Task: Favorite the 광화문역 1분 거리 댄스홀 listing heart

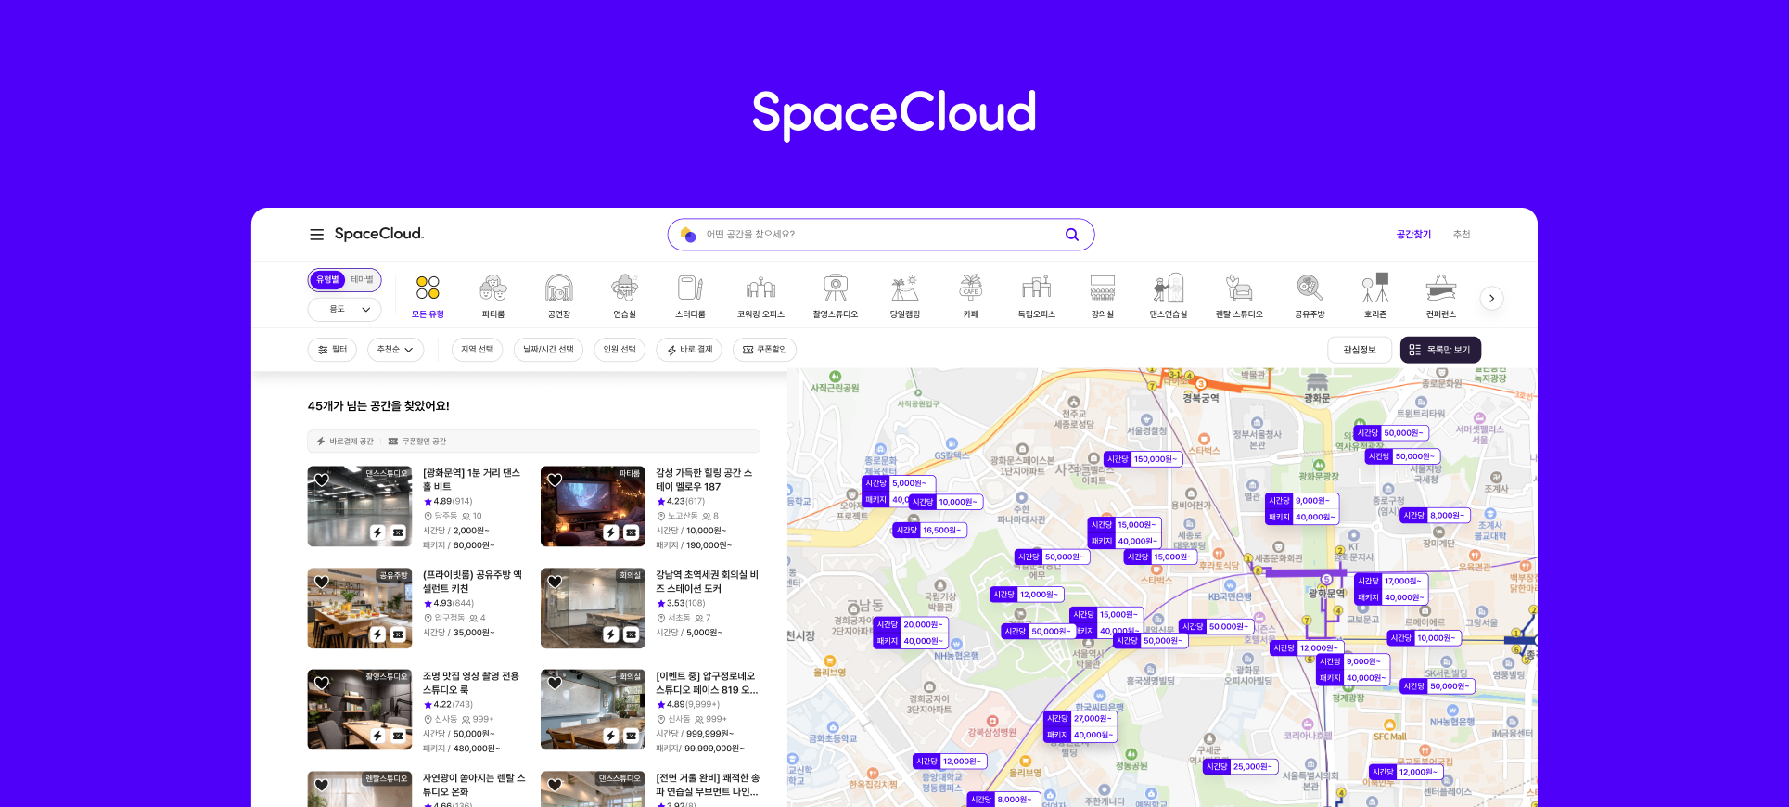Action: 322,480
